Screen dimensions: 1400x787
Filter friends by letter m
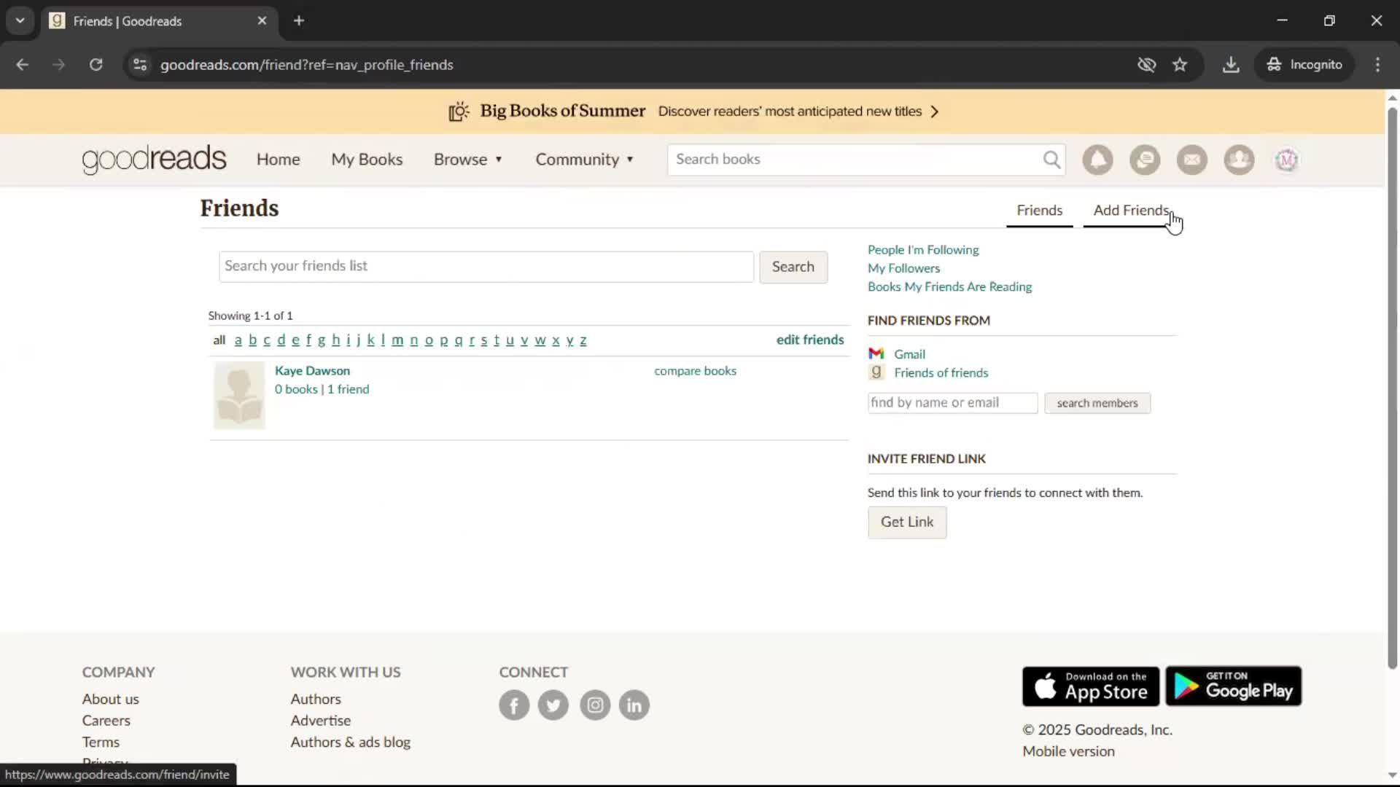click(397, 340)
